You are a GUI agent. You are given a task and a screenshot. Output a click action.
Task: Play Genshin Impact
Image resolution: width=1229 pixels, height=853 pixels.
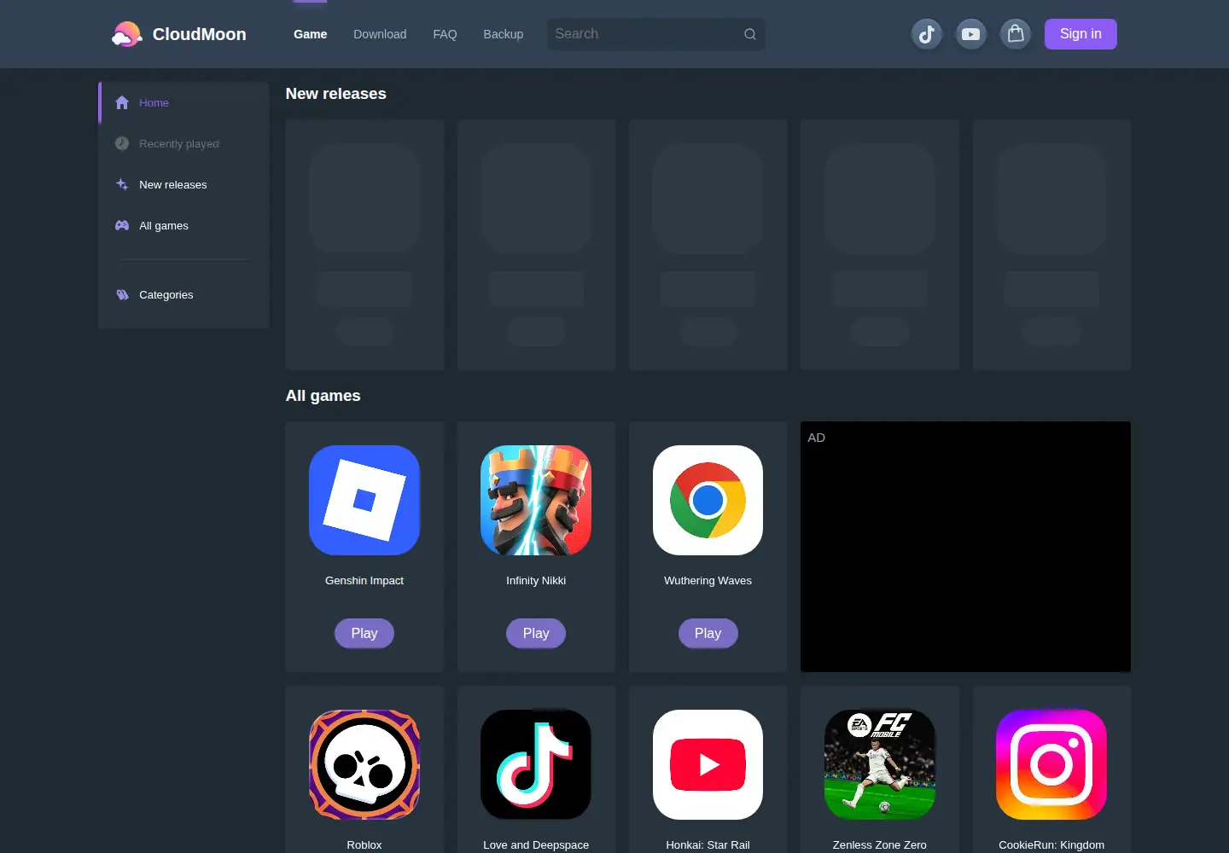tap(364, 633)
